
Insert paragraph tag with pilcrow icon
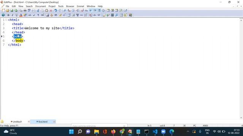click(x=38, y=15)
